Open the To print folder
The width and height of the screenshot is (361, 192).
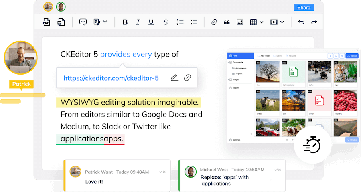237,74
